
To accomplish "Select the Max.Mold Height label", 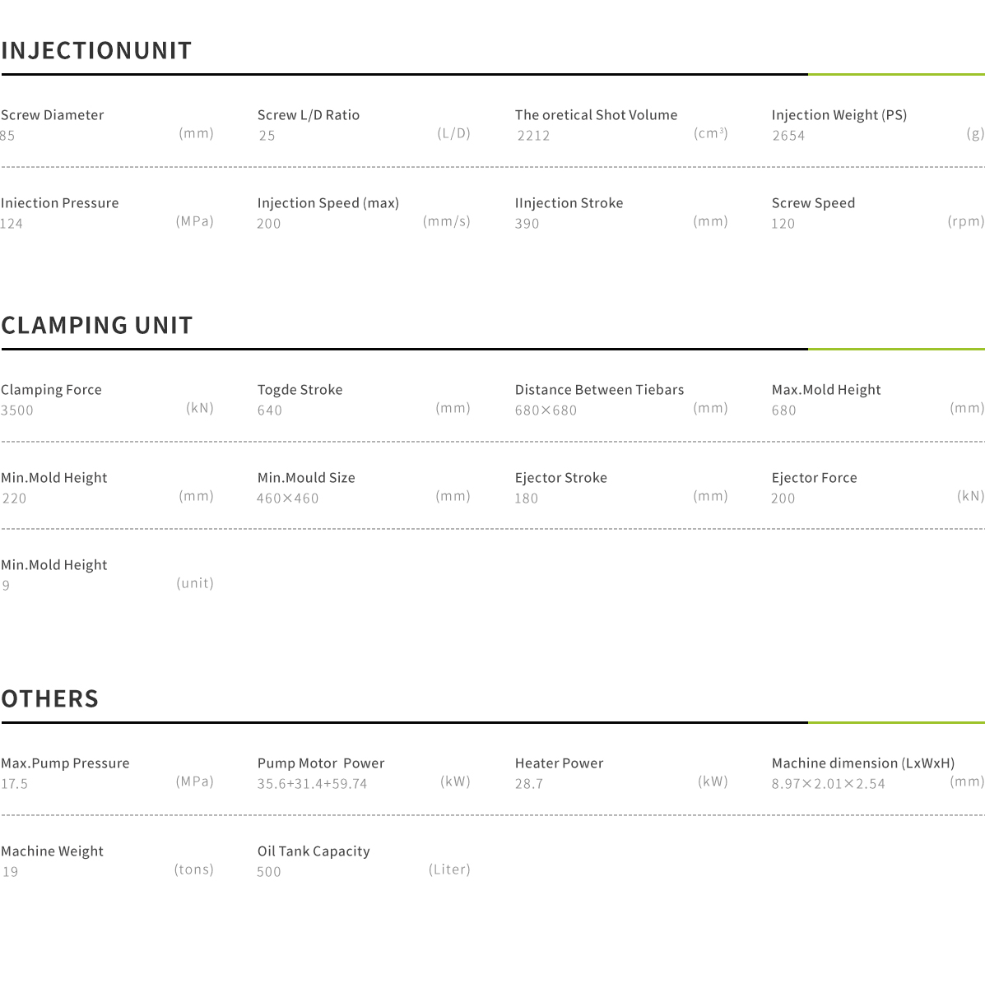I will tap(826, 390).
